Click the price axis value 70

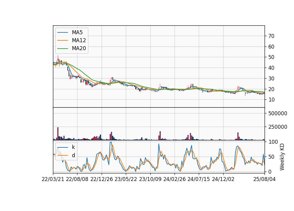click(271, 36)
